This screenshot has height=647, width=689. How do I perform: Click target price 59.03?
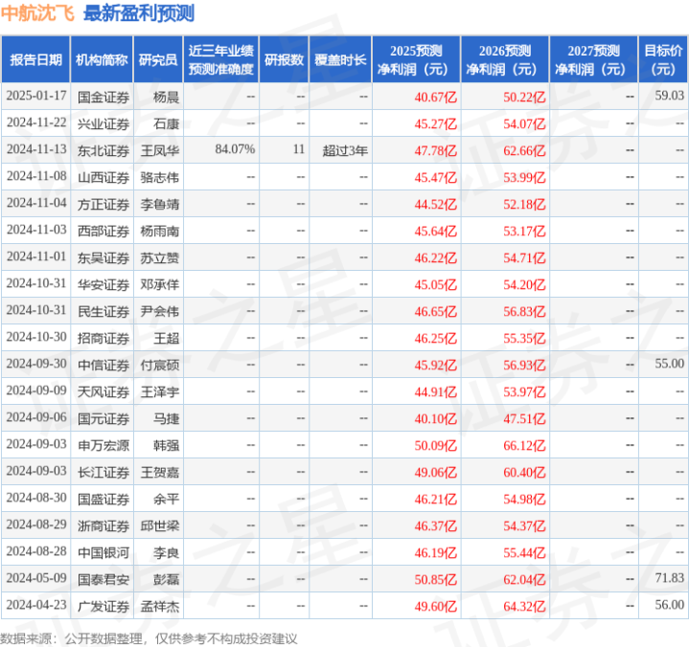point(669,96)
